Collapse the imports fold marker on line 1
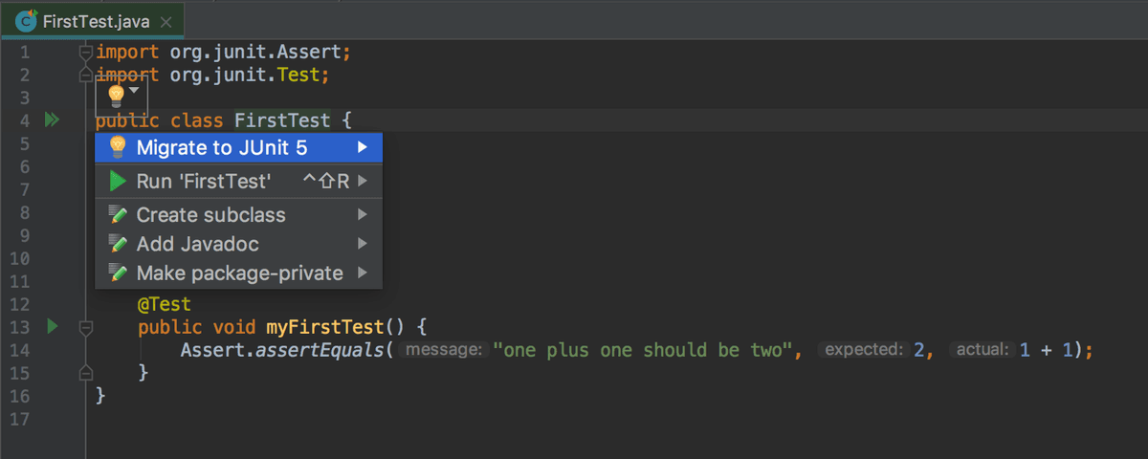Screen dimensions: 1148x459 (85, 51)
